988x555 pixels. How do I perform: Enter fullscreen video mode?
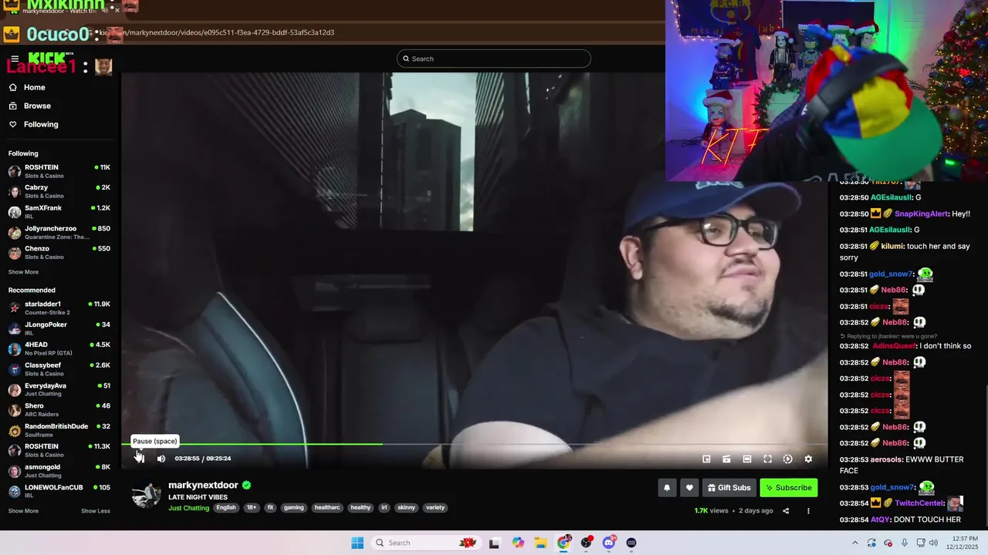pos(767,459)
